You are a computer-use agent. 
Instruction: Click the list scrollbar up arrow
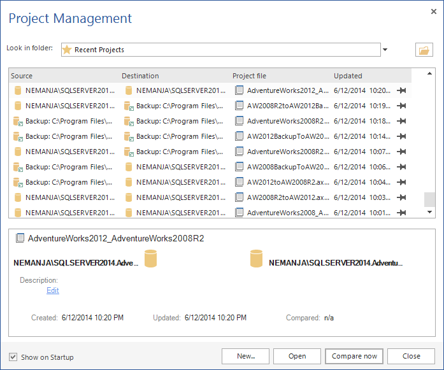pyautogui.click(x=429, y=74)
